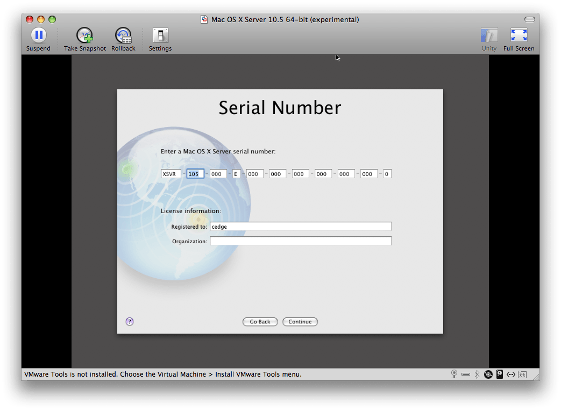
Task: Click 'Enter a Mac OS X Server serial number:' text
Action: click(218, 151)
